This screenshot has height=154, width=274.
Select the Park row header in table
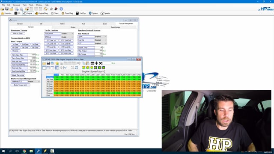[50, 95]
